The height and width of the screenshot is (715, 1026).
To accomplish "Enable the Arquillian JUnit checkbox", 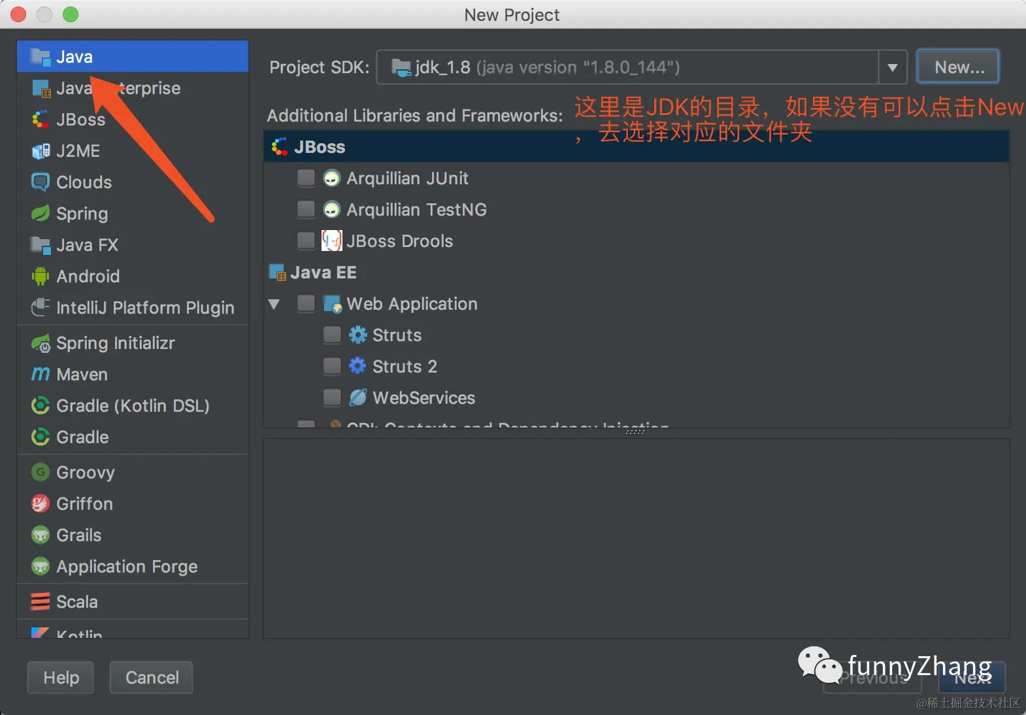I will (x=306, y=178).
